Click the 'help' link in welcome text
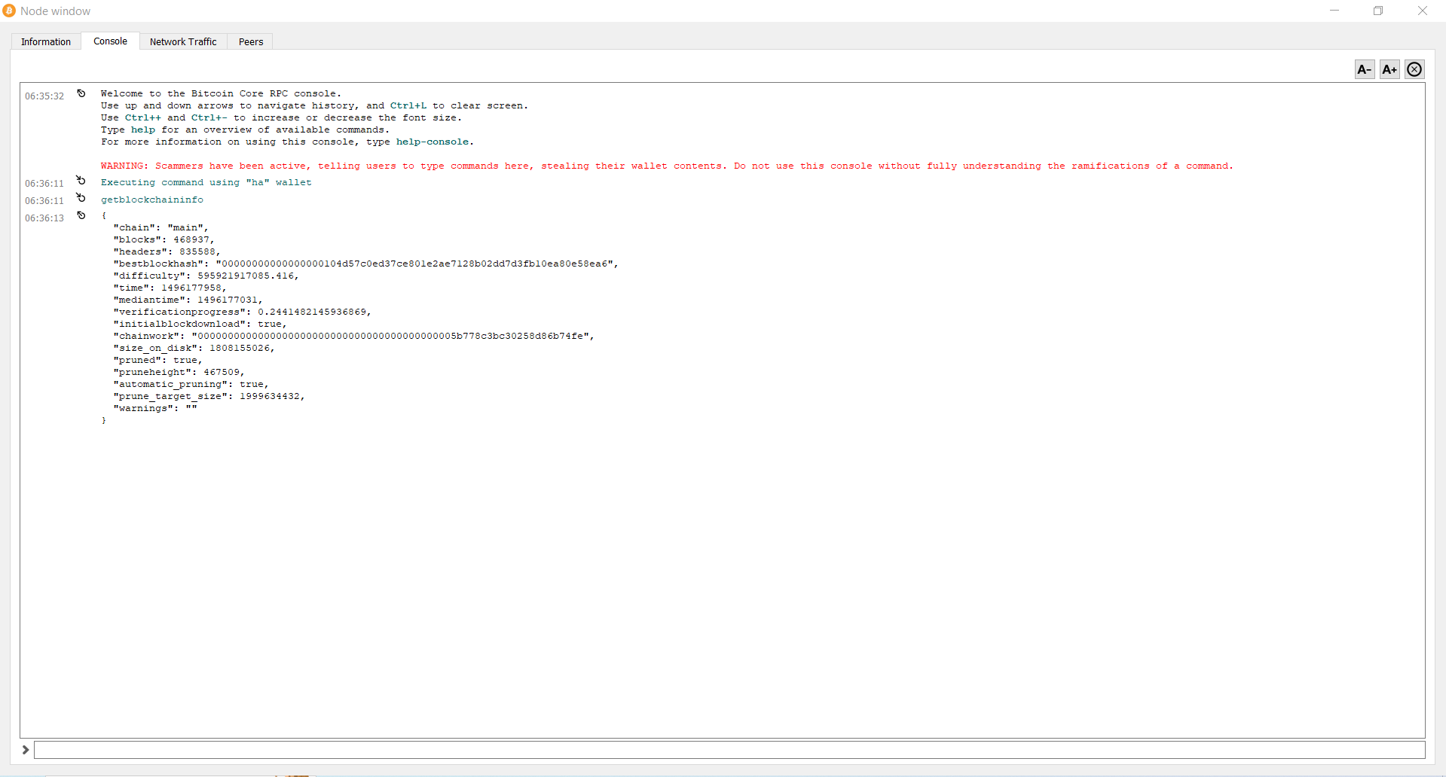1446x777 pixels. tap(143, 129)
